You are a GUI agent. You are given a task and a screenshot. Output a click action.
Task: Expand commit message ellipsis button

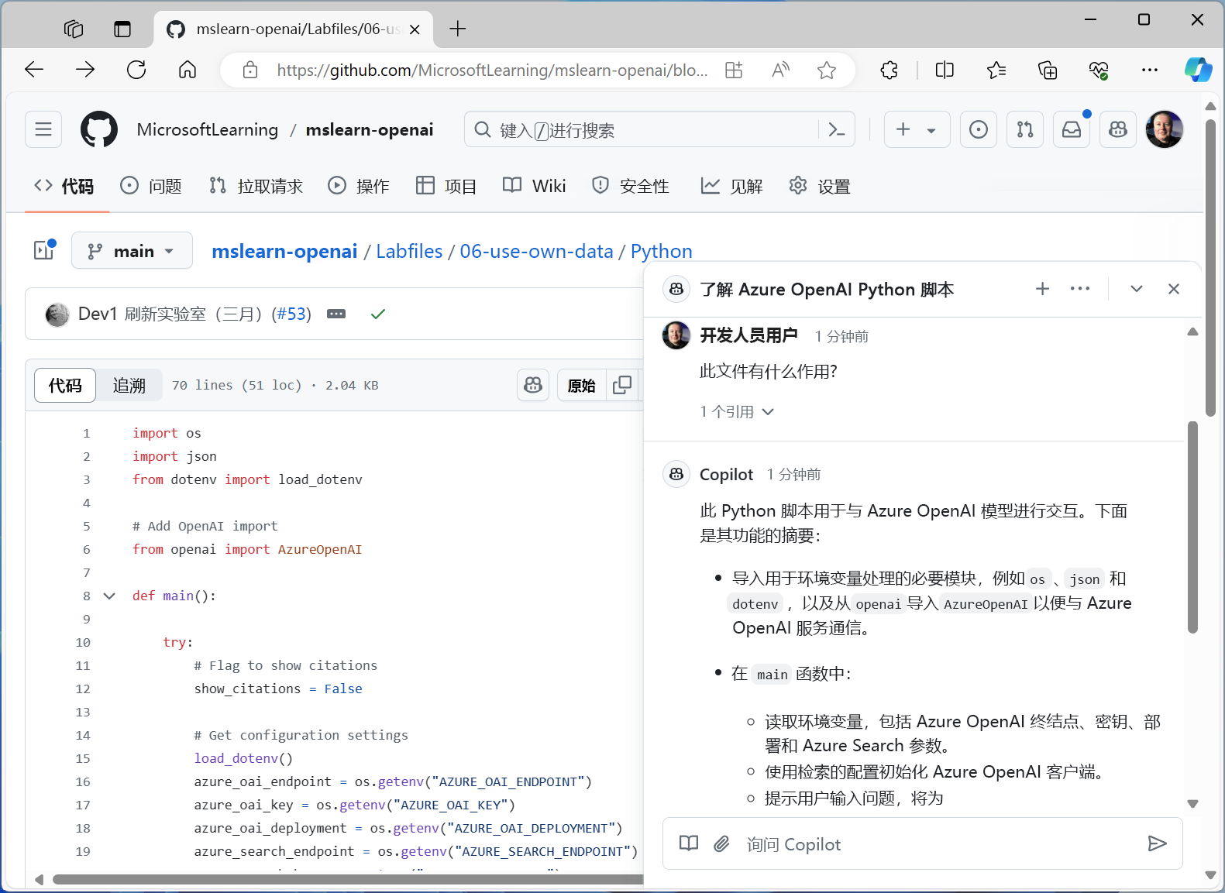point(336,314)
